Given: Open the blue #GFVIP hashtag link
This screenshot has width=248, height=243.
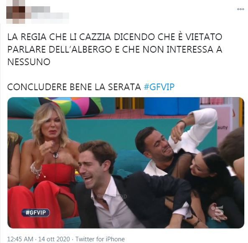Looking at the screenshot, I should click(159, 87).
